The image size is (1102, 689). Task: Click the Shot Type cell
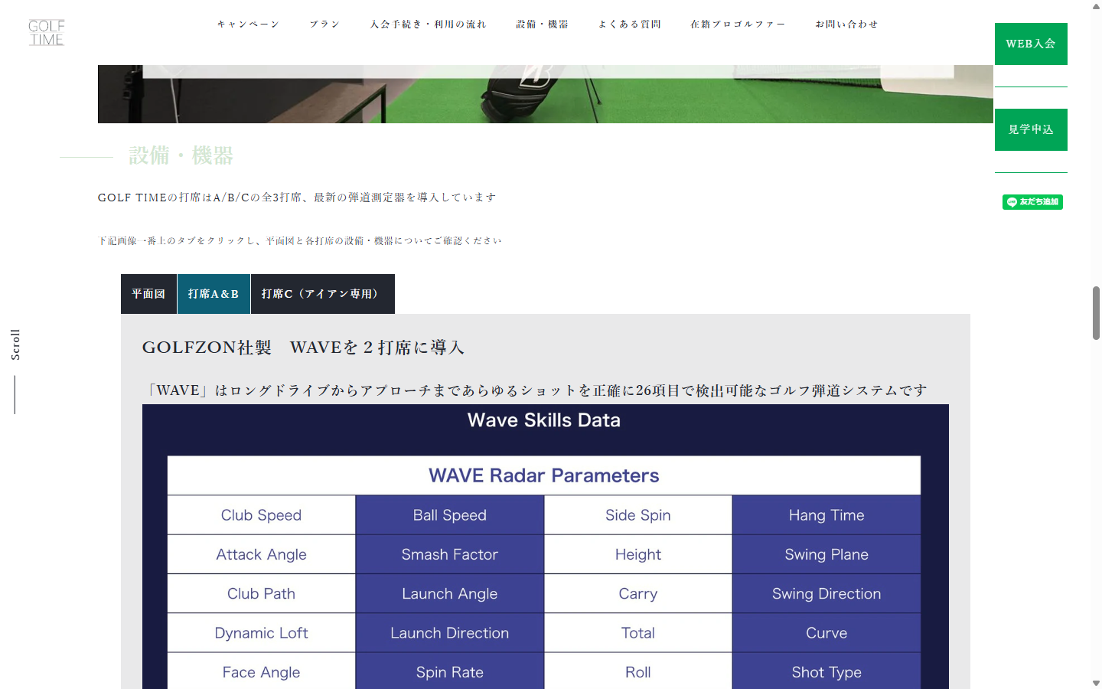(826, 671)
